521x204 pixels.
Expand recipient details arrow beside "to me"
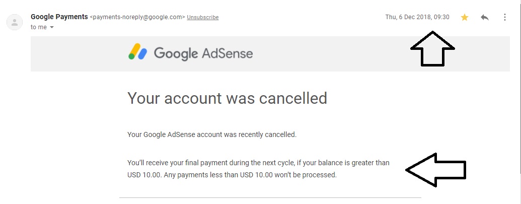click(51, 28)
